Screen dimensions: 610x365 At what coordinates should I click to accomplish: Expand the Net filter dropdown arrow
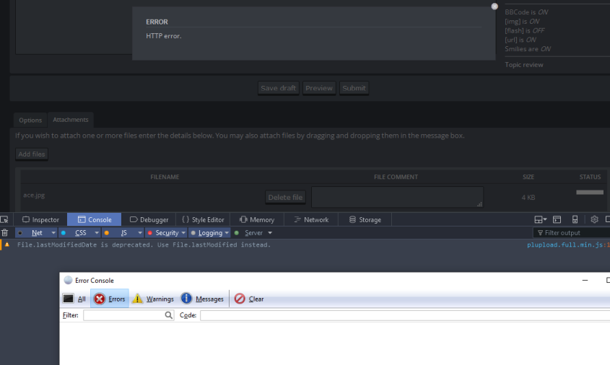pos(53,233)
